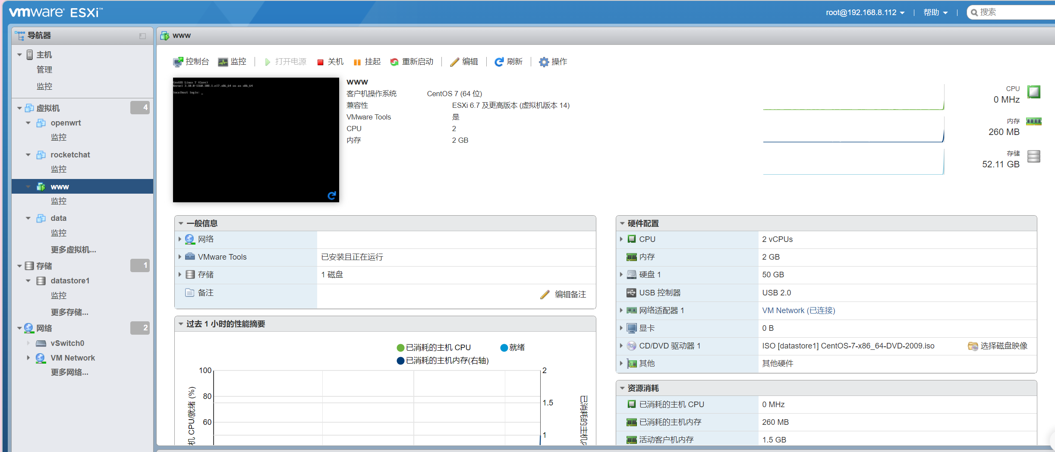
Task: Open the 监控 monitor toolbar button
Action: pyautogui.click(x=232, y=62)
